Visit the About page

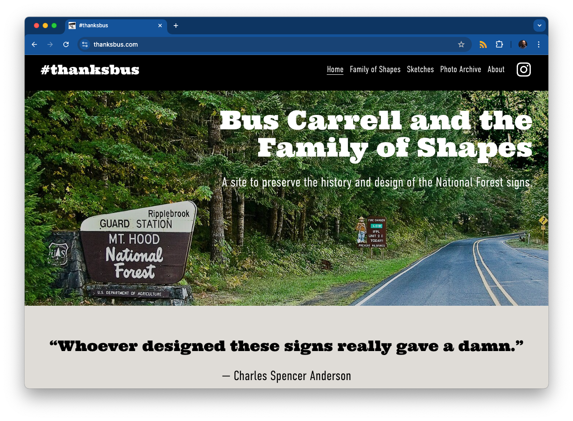click(496, 70)
